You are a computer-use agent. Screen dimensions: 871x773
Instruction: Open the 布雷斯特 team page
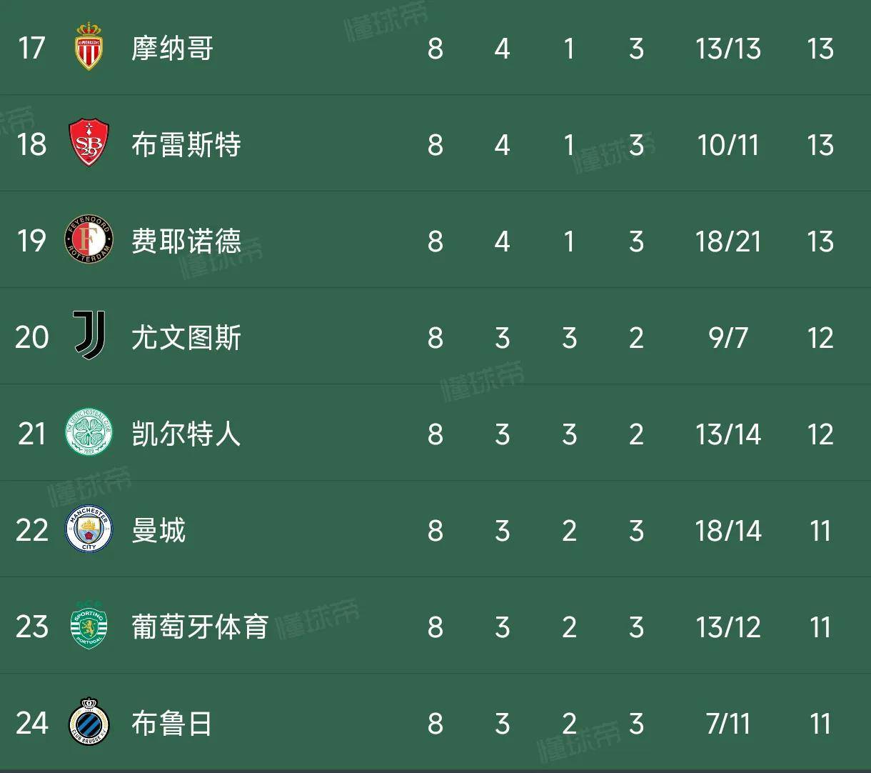[186, 145]
